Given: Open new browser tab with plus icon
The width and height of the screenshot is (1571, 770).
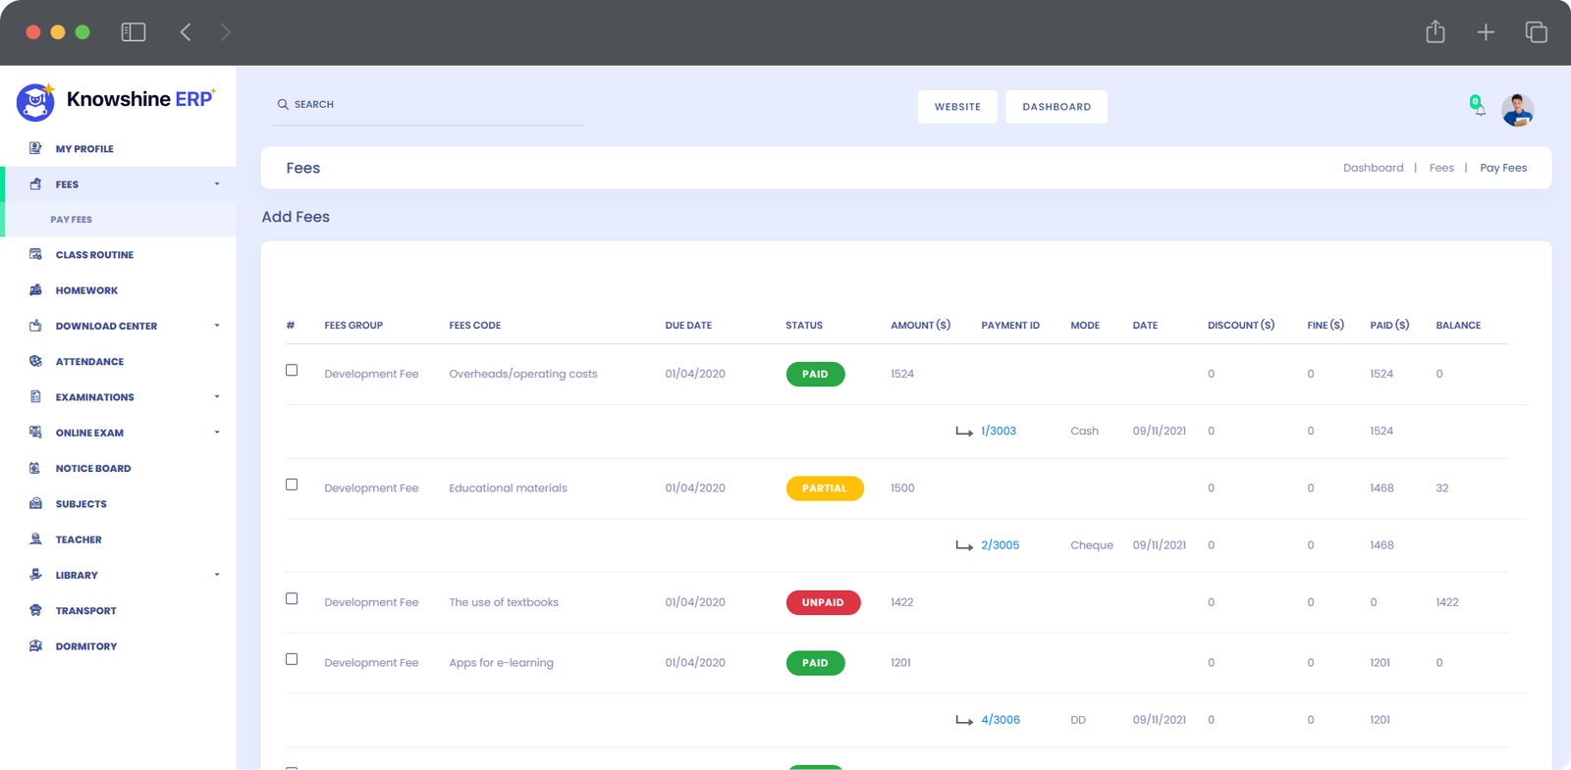Looking at the screenshot, I should [x=1486, y=32].
